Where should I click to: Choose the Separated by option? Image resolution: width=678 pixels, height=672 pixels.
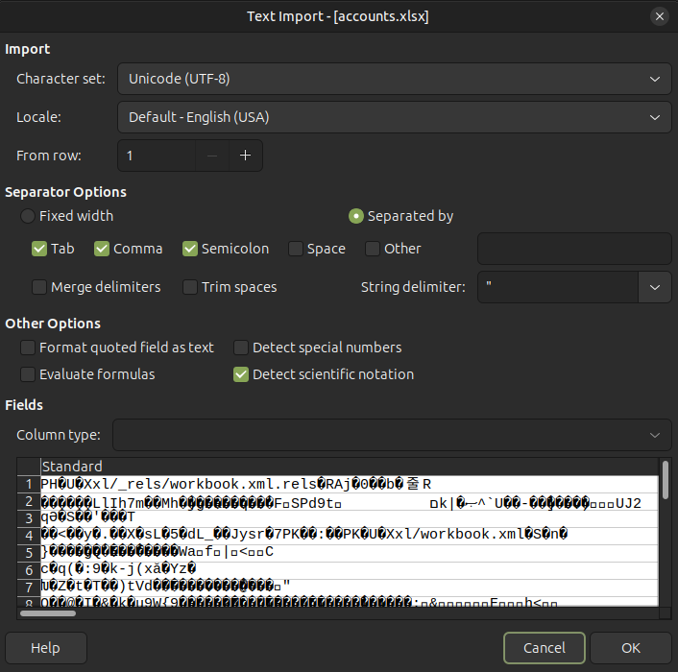[356, 216]
